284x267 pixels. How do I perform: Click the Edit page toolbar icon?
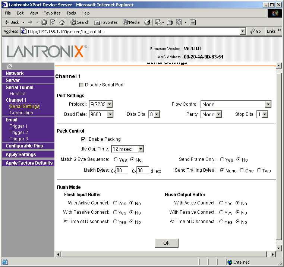[x=179, y=22]
